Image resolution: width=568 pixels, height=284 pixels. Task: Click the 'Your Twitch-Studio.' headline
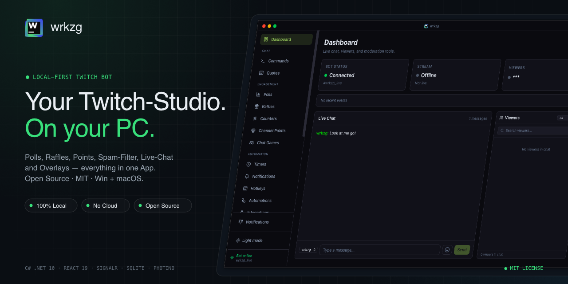[x=126, y=101]
